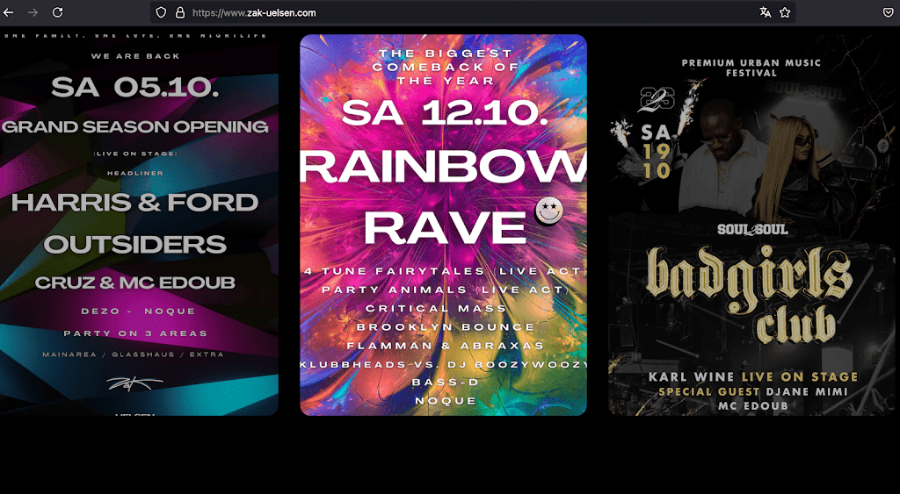Click the zak-uelsen.com URL address field
The image size is (900, 494).
(x=457, y=12)
